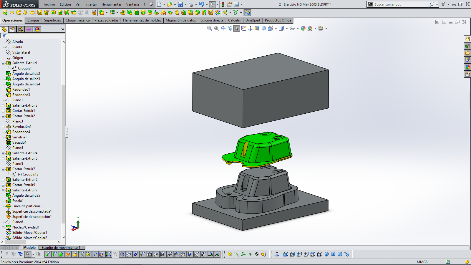Open the View Orientation dropdown arrow

276,29
